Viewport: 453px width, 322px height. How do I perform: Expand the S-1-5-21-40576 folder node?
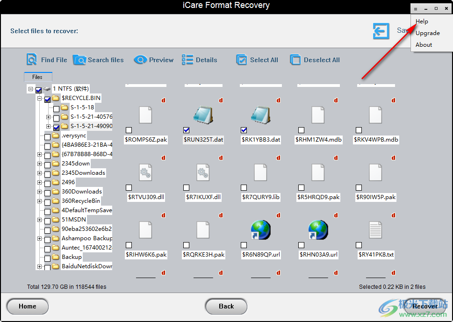49,117
